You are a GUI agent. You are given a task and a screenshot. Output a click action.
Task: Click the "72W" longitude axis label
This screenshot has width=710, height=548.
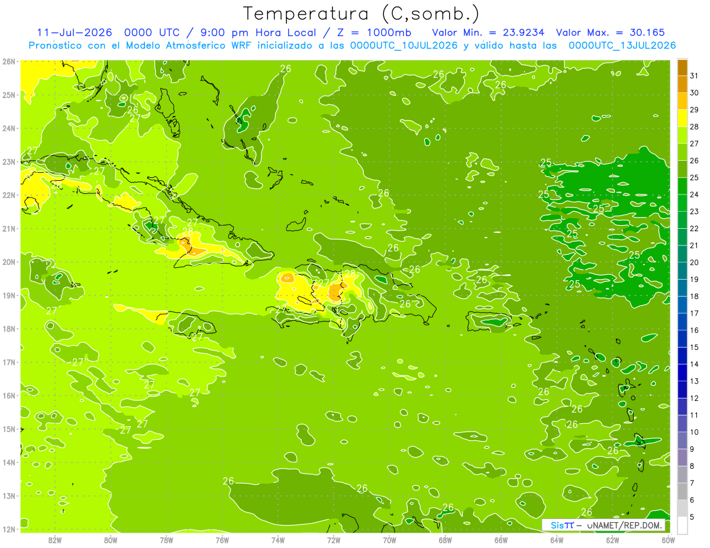334,539
